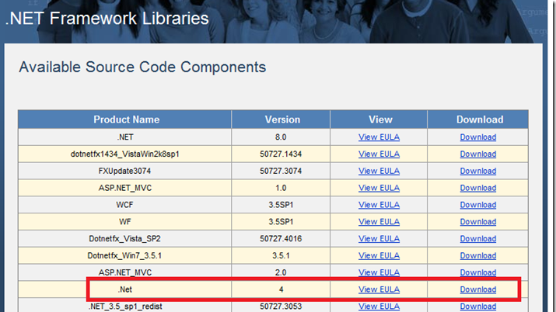The width and height of the screenshot is (556, 312).
Task: View EULA for dotnetfx1434_VistaWin2k8sp1
Action: pyautogui.click(x=379, y=154)
